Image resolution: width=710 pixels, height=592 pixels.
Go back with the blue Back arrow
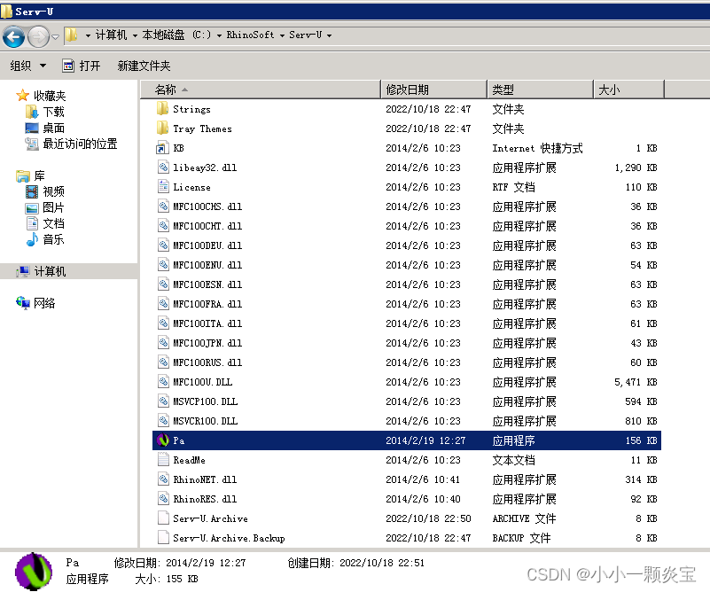[13, 36]
